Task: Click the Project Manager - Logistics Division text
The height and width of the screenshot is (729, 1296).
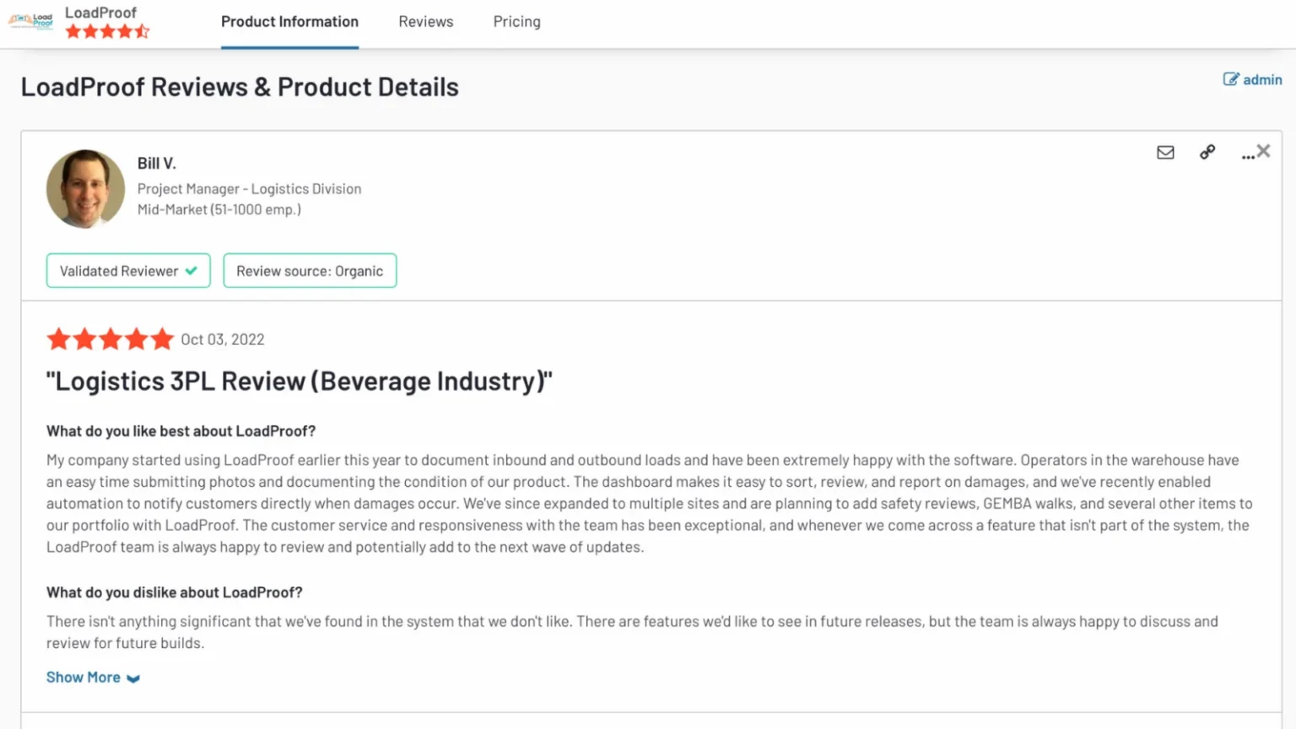Action: click(x=249, y=189)
